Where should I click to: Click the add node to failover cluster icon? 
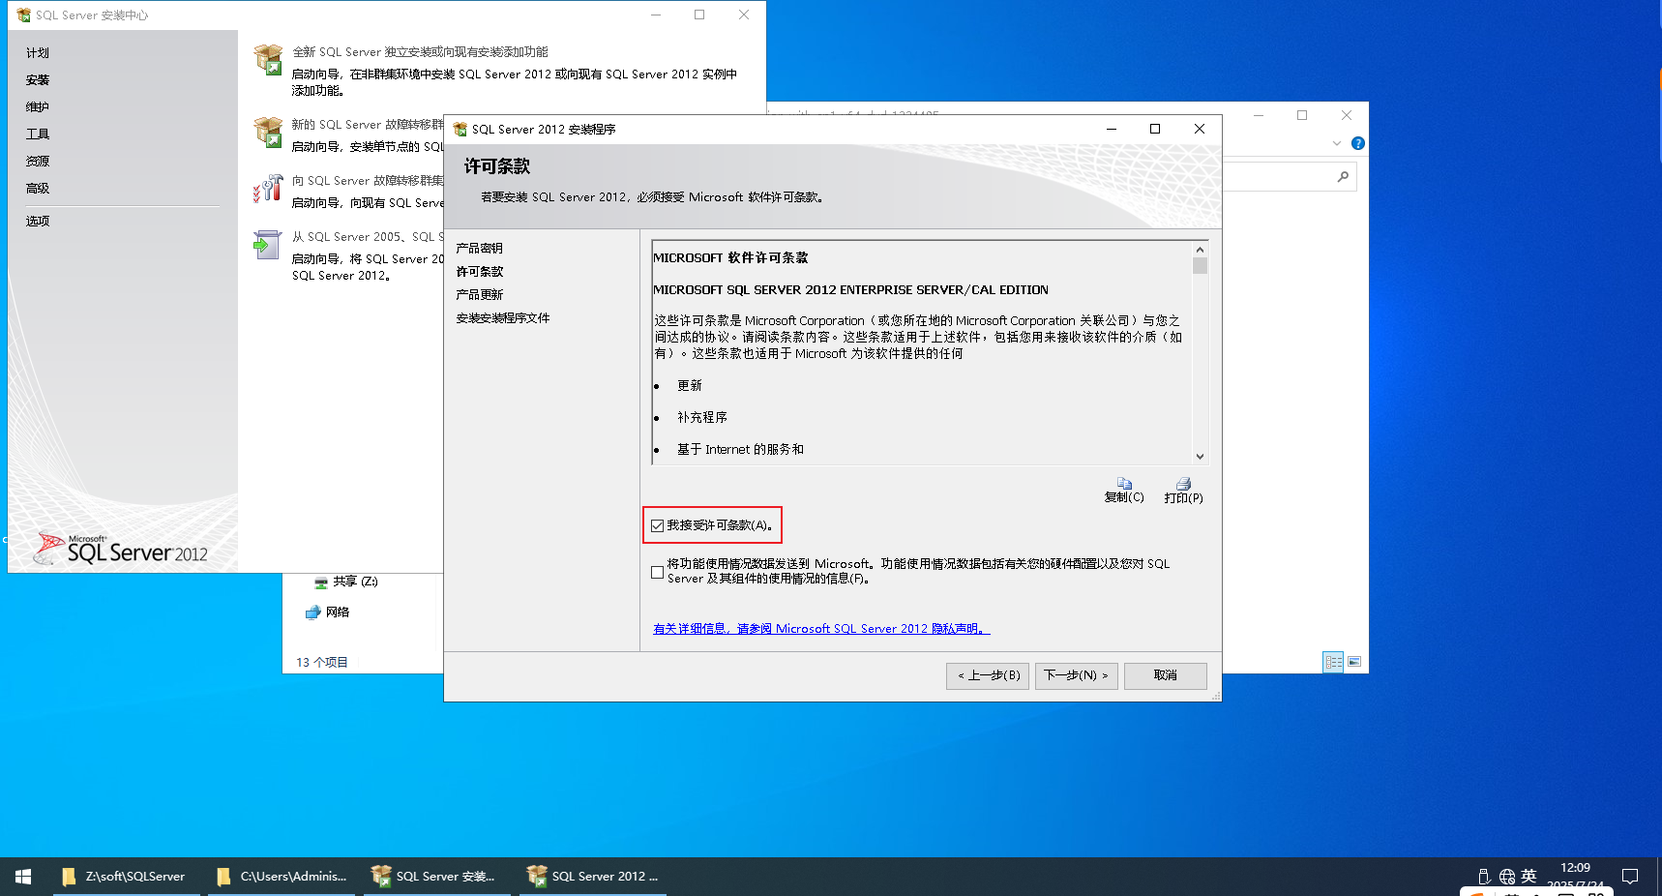click(268, 188)
